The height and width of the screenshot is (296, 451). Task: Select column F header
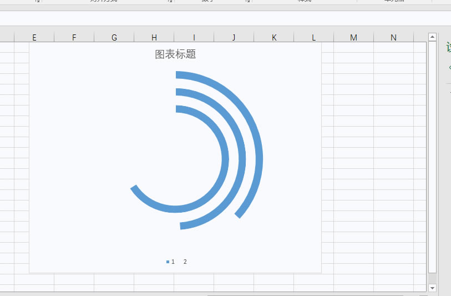tap(74, 37)
